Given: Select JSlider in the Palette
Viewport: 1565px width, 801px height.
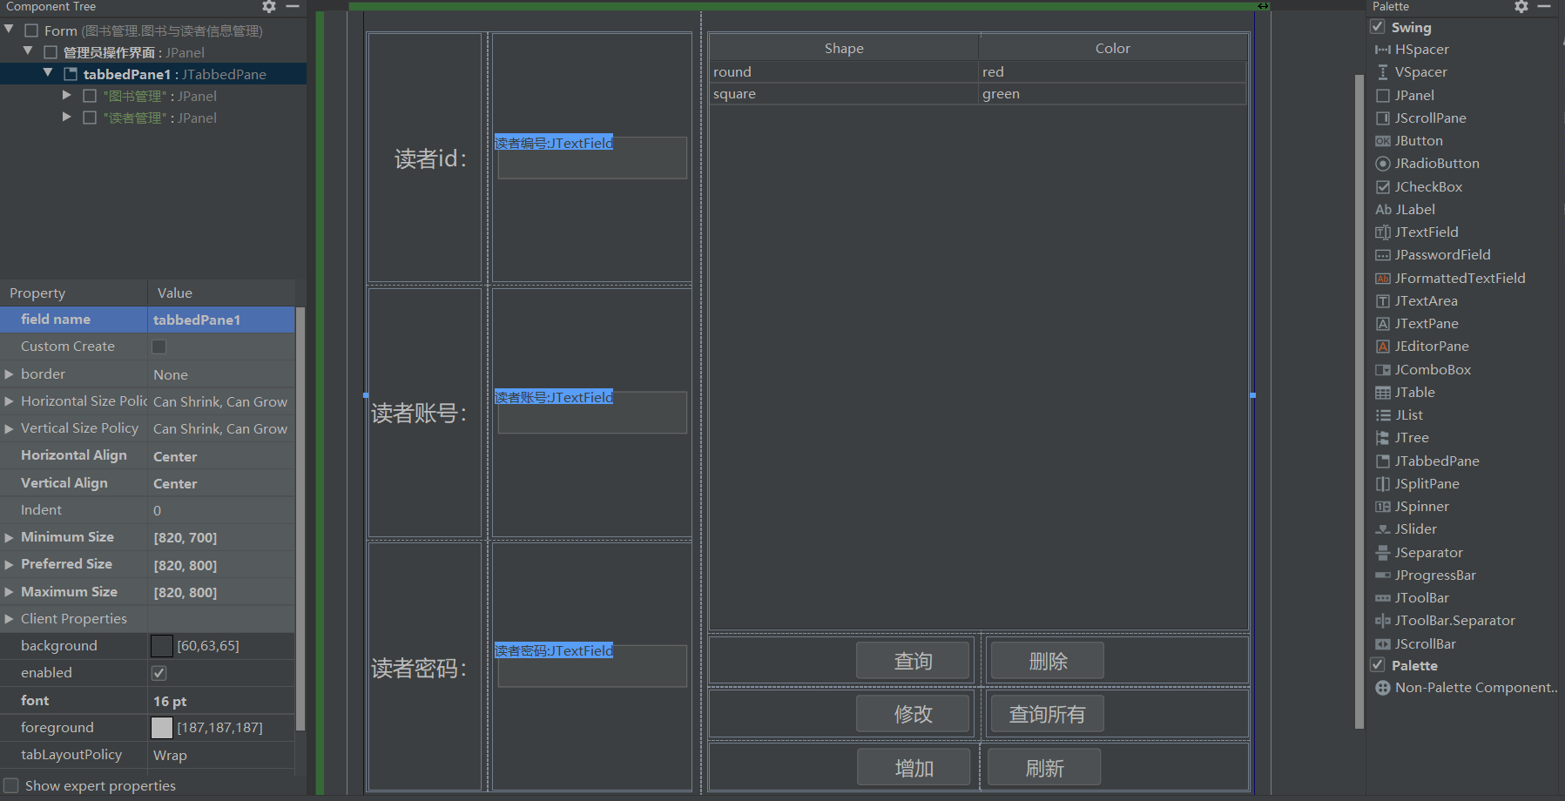Looking at the screenshot, I should [x=1413, y=528].
